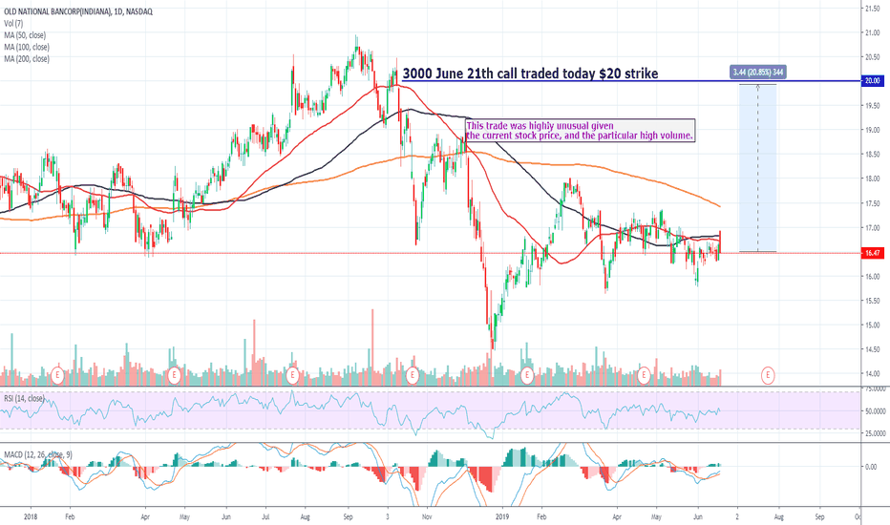
Task: Select the '3000 June 21th call traded today' annotation
Action: point(530,73)
